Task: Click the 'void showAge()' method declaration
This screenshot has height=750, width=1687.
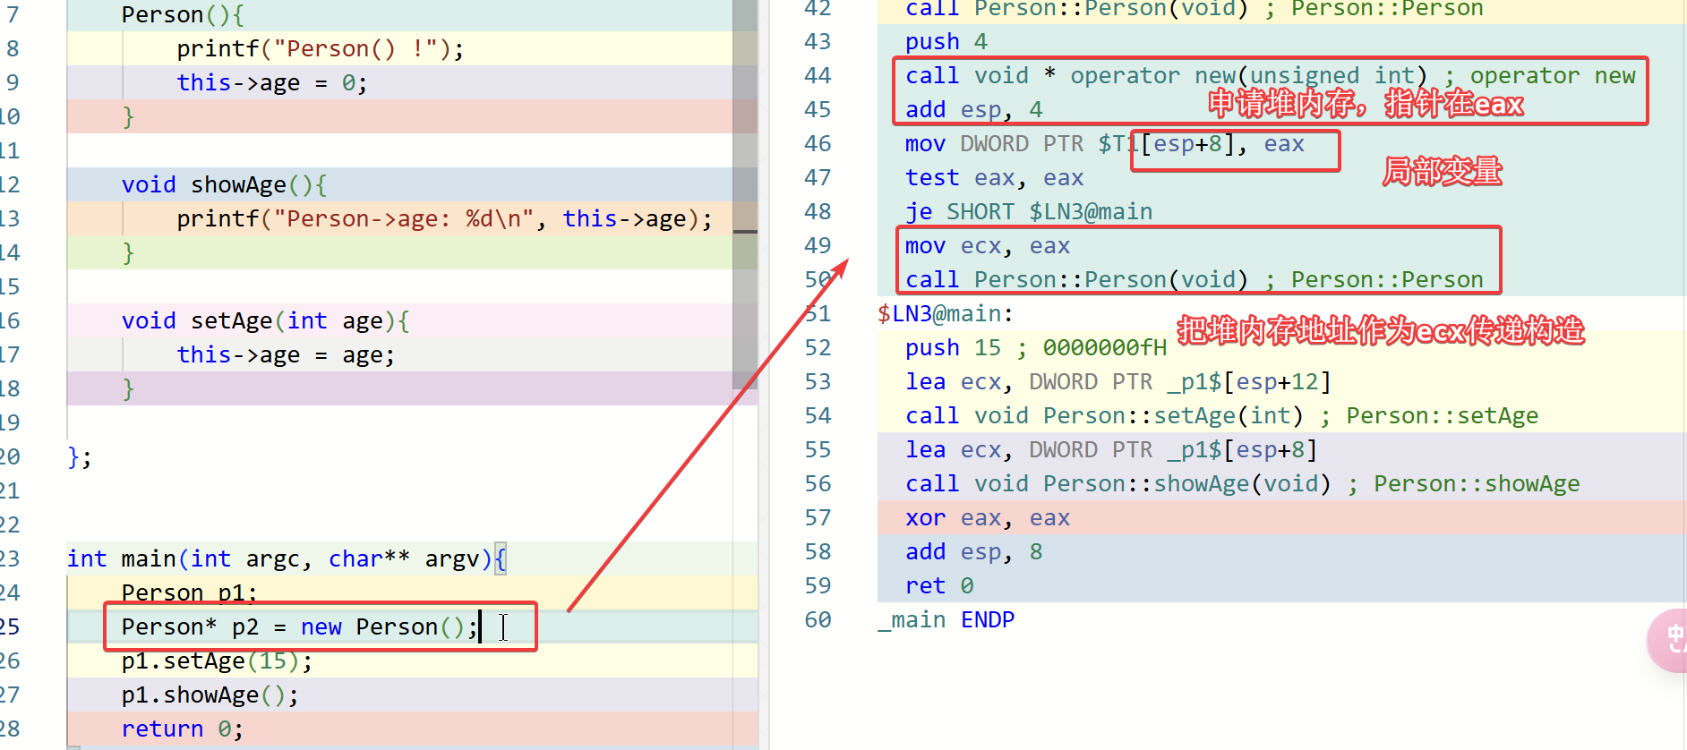Action: coord(224,185)
